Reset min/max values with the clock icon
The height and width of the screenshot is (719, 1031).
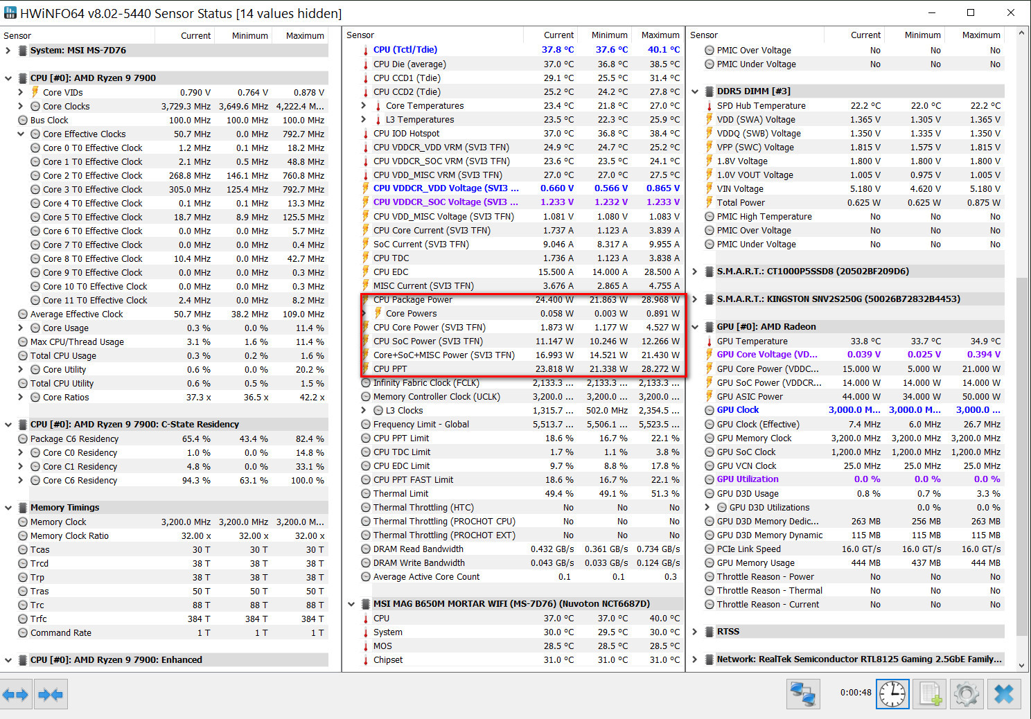[x=892, y=693]
